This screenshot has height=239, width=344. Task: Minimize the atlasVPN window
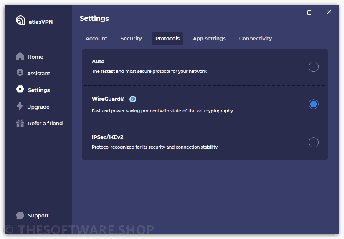click(291, 12)
